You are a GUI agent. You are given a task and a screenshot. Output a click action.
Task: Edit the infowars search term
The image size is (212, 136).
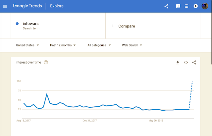click(31, 23)
